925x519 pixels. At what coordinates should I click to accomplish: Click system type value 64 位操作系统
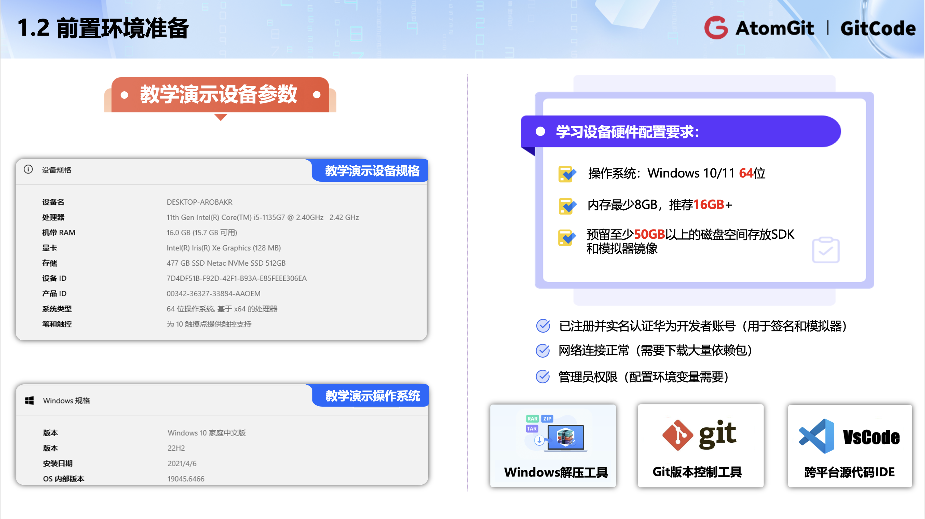pos(222,308)
